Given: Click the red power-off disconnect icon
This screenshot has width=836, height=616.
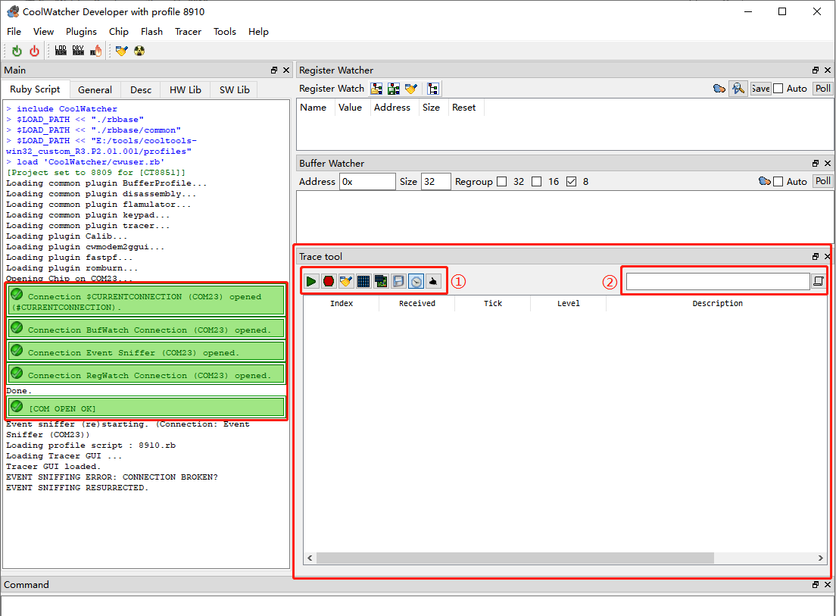Looking at the screenshot, I should tap(34, 51).
